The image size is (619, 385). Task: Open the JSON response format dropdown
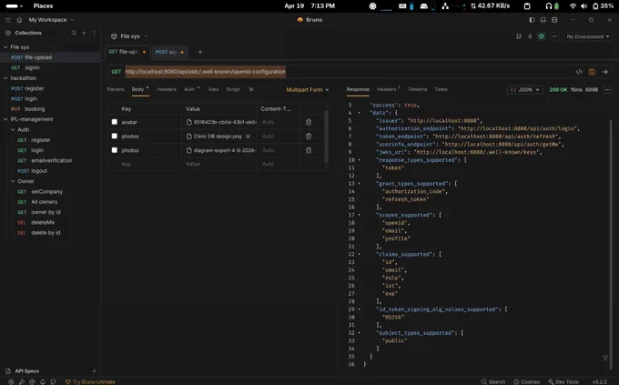pyautogui.click(x=524, y=89)
